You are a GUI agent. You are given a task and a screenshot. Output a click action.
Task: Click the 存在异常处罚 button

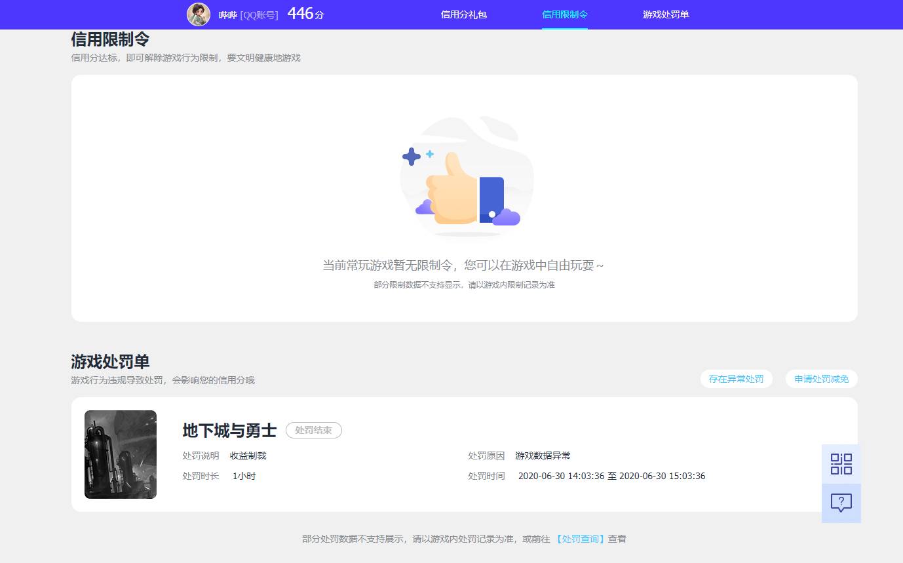[737, 379]
